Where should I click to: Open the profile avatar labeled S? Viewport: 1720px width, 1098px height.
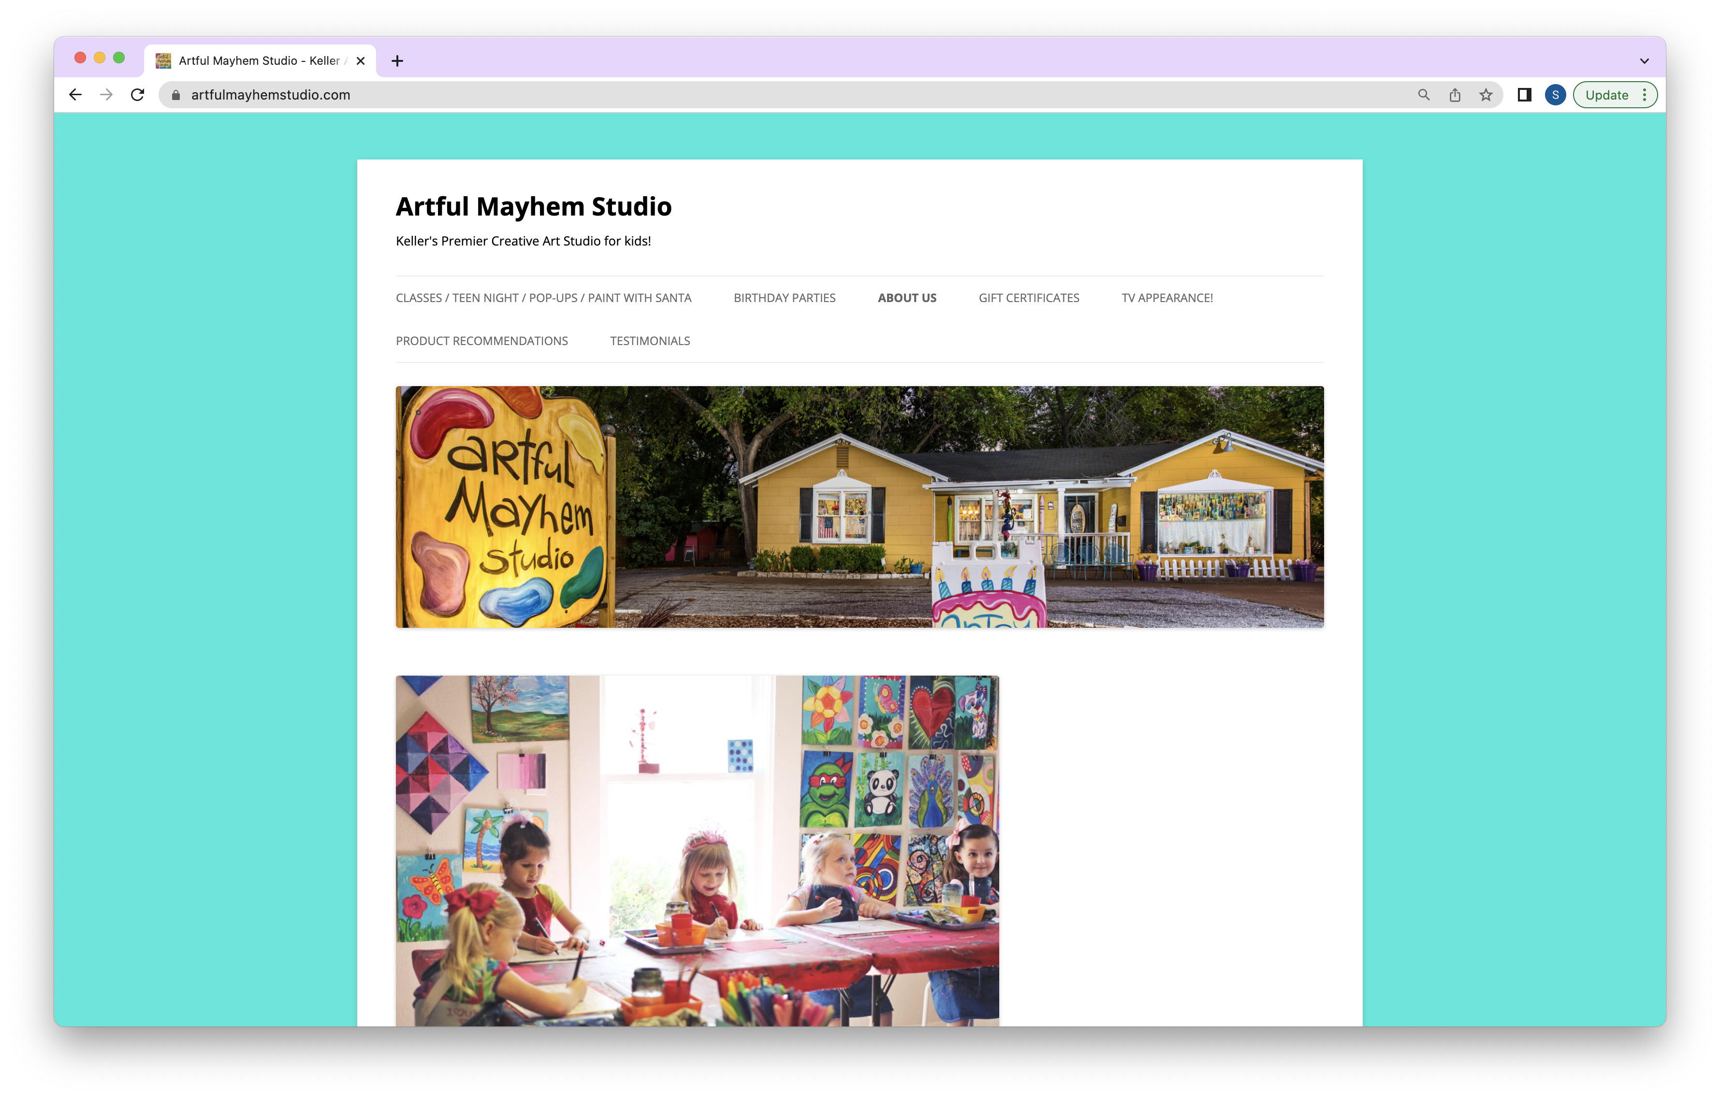pyautogui.click(x=1555, y=95)
